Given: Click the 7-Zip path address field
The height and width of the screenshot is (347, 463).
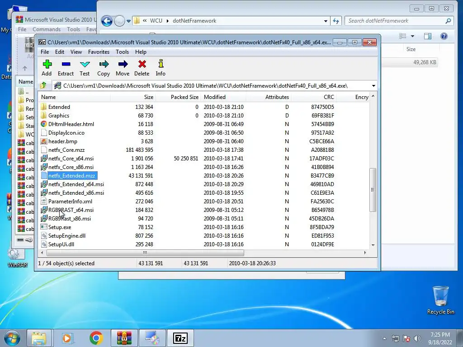Looking at the screenshot, I should point(212,86).
